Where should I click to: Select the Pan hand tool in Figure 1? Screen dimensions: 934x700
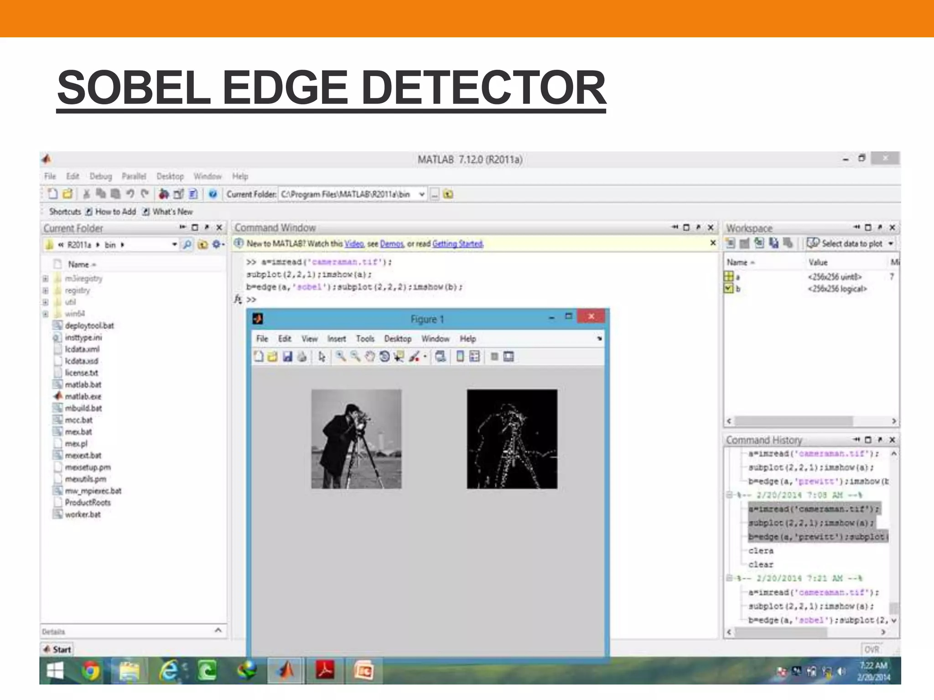tap(370, 357)
